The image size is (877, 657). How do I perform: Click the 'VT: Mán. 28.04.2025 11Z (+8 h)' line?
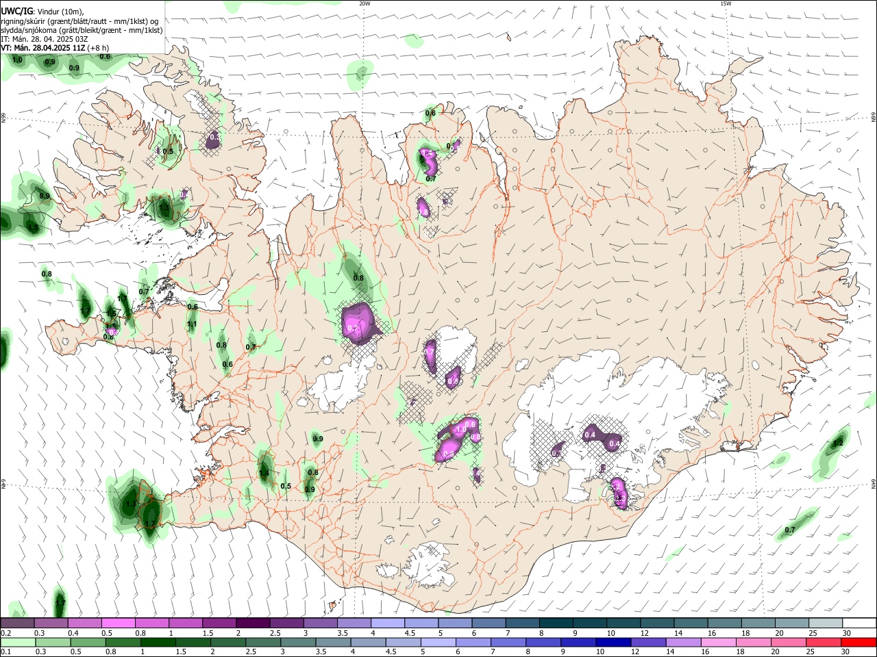(x=55, y=48)
